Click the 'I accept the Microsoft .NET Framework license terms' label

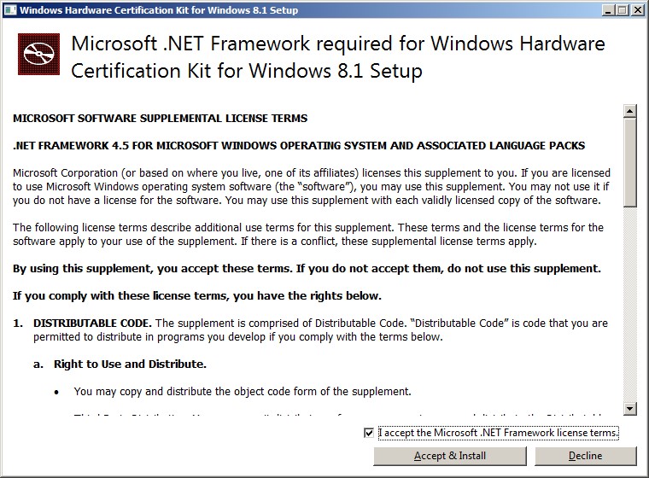[499, 433]
